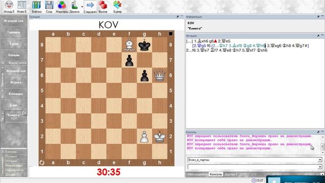Open the 'Базы' sidebar button
This screenshot has height=183, width=325.
[x=14, y=44]
